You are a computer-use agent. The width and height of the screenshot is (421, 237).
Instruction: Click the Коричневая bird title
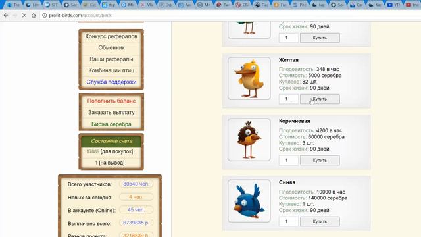tap(294, 121)
